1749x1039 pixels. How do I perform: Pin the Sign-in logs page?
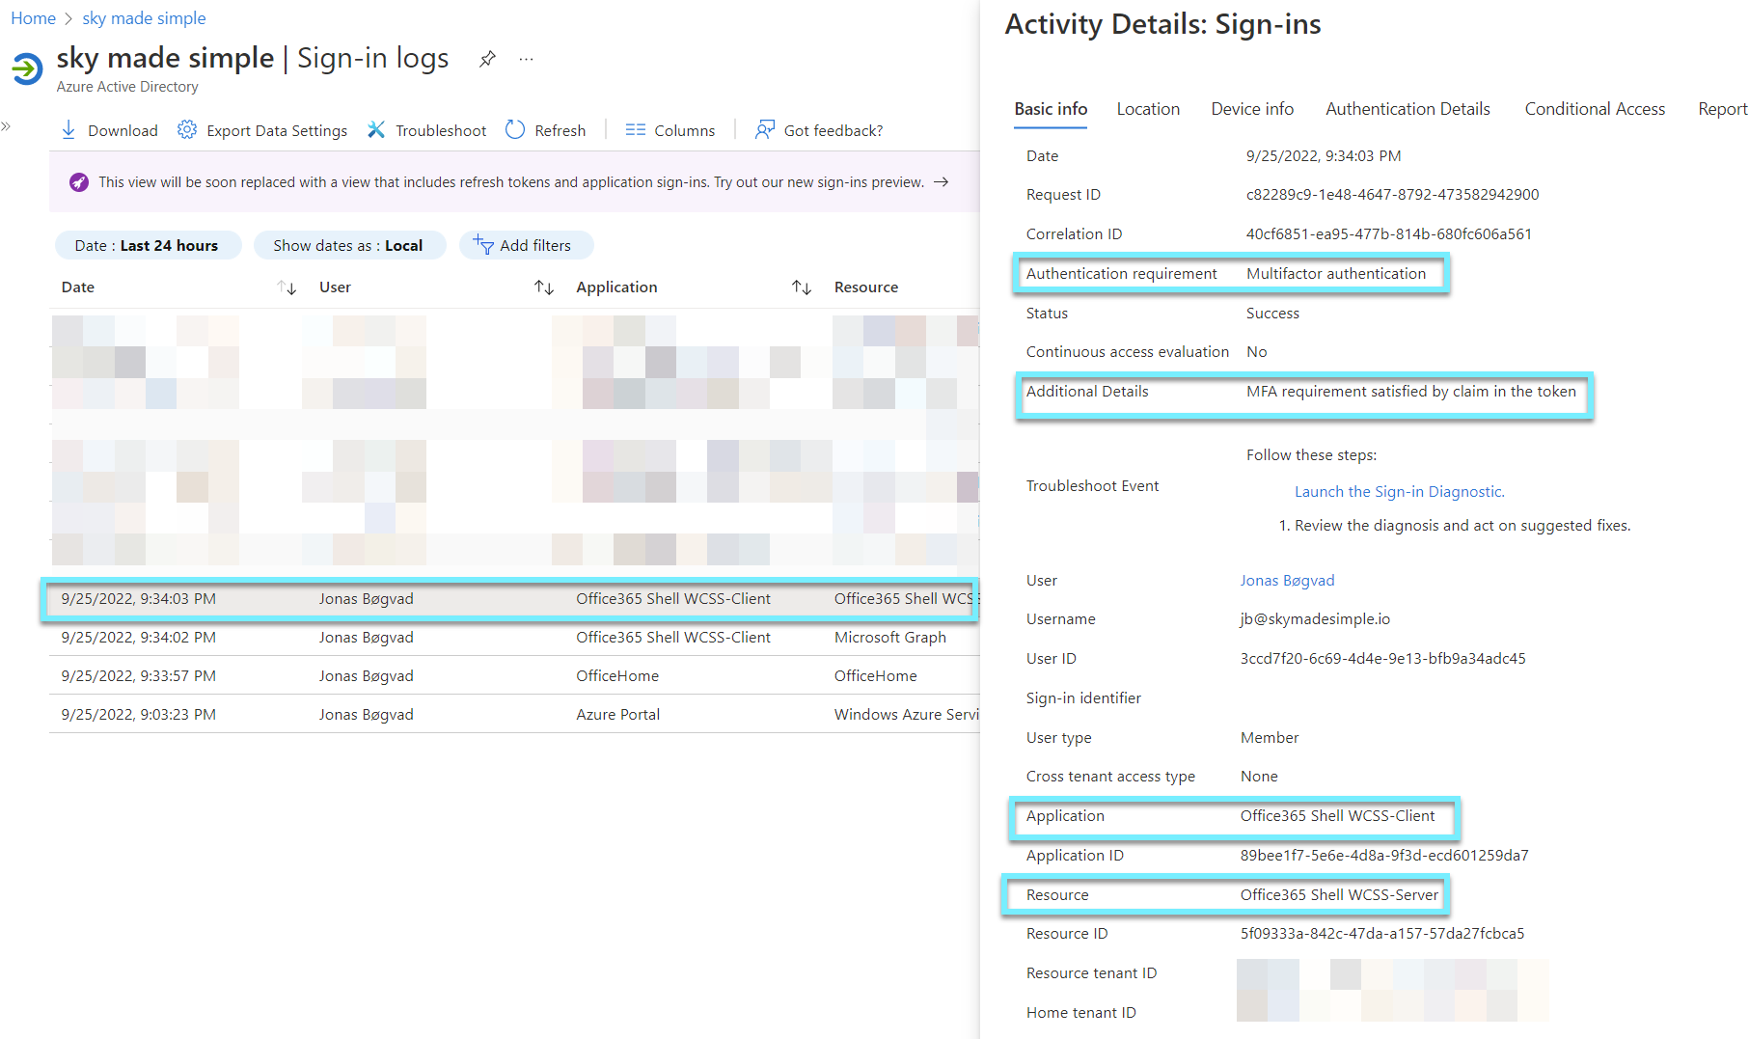[x=487, y=59]
